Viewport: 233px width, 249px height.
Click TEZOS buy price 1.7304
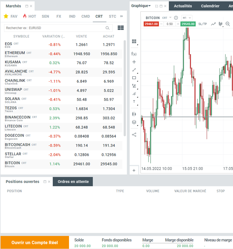click(x=109, y=109)
